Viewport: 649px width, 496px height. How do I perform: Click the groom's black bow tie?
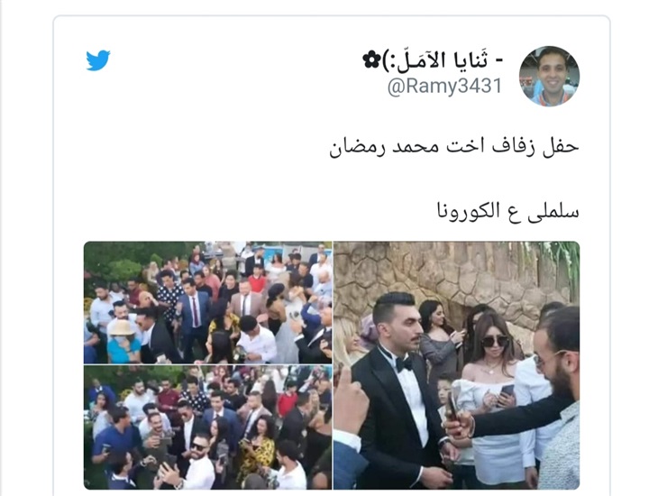[x=403, y=364]
